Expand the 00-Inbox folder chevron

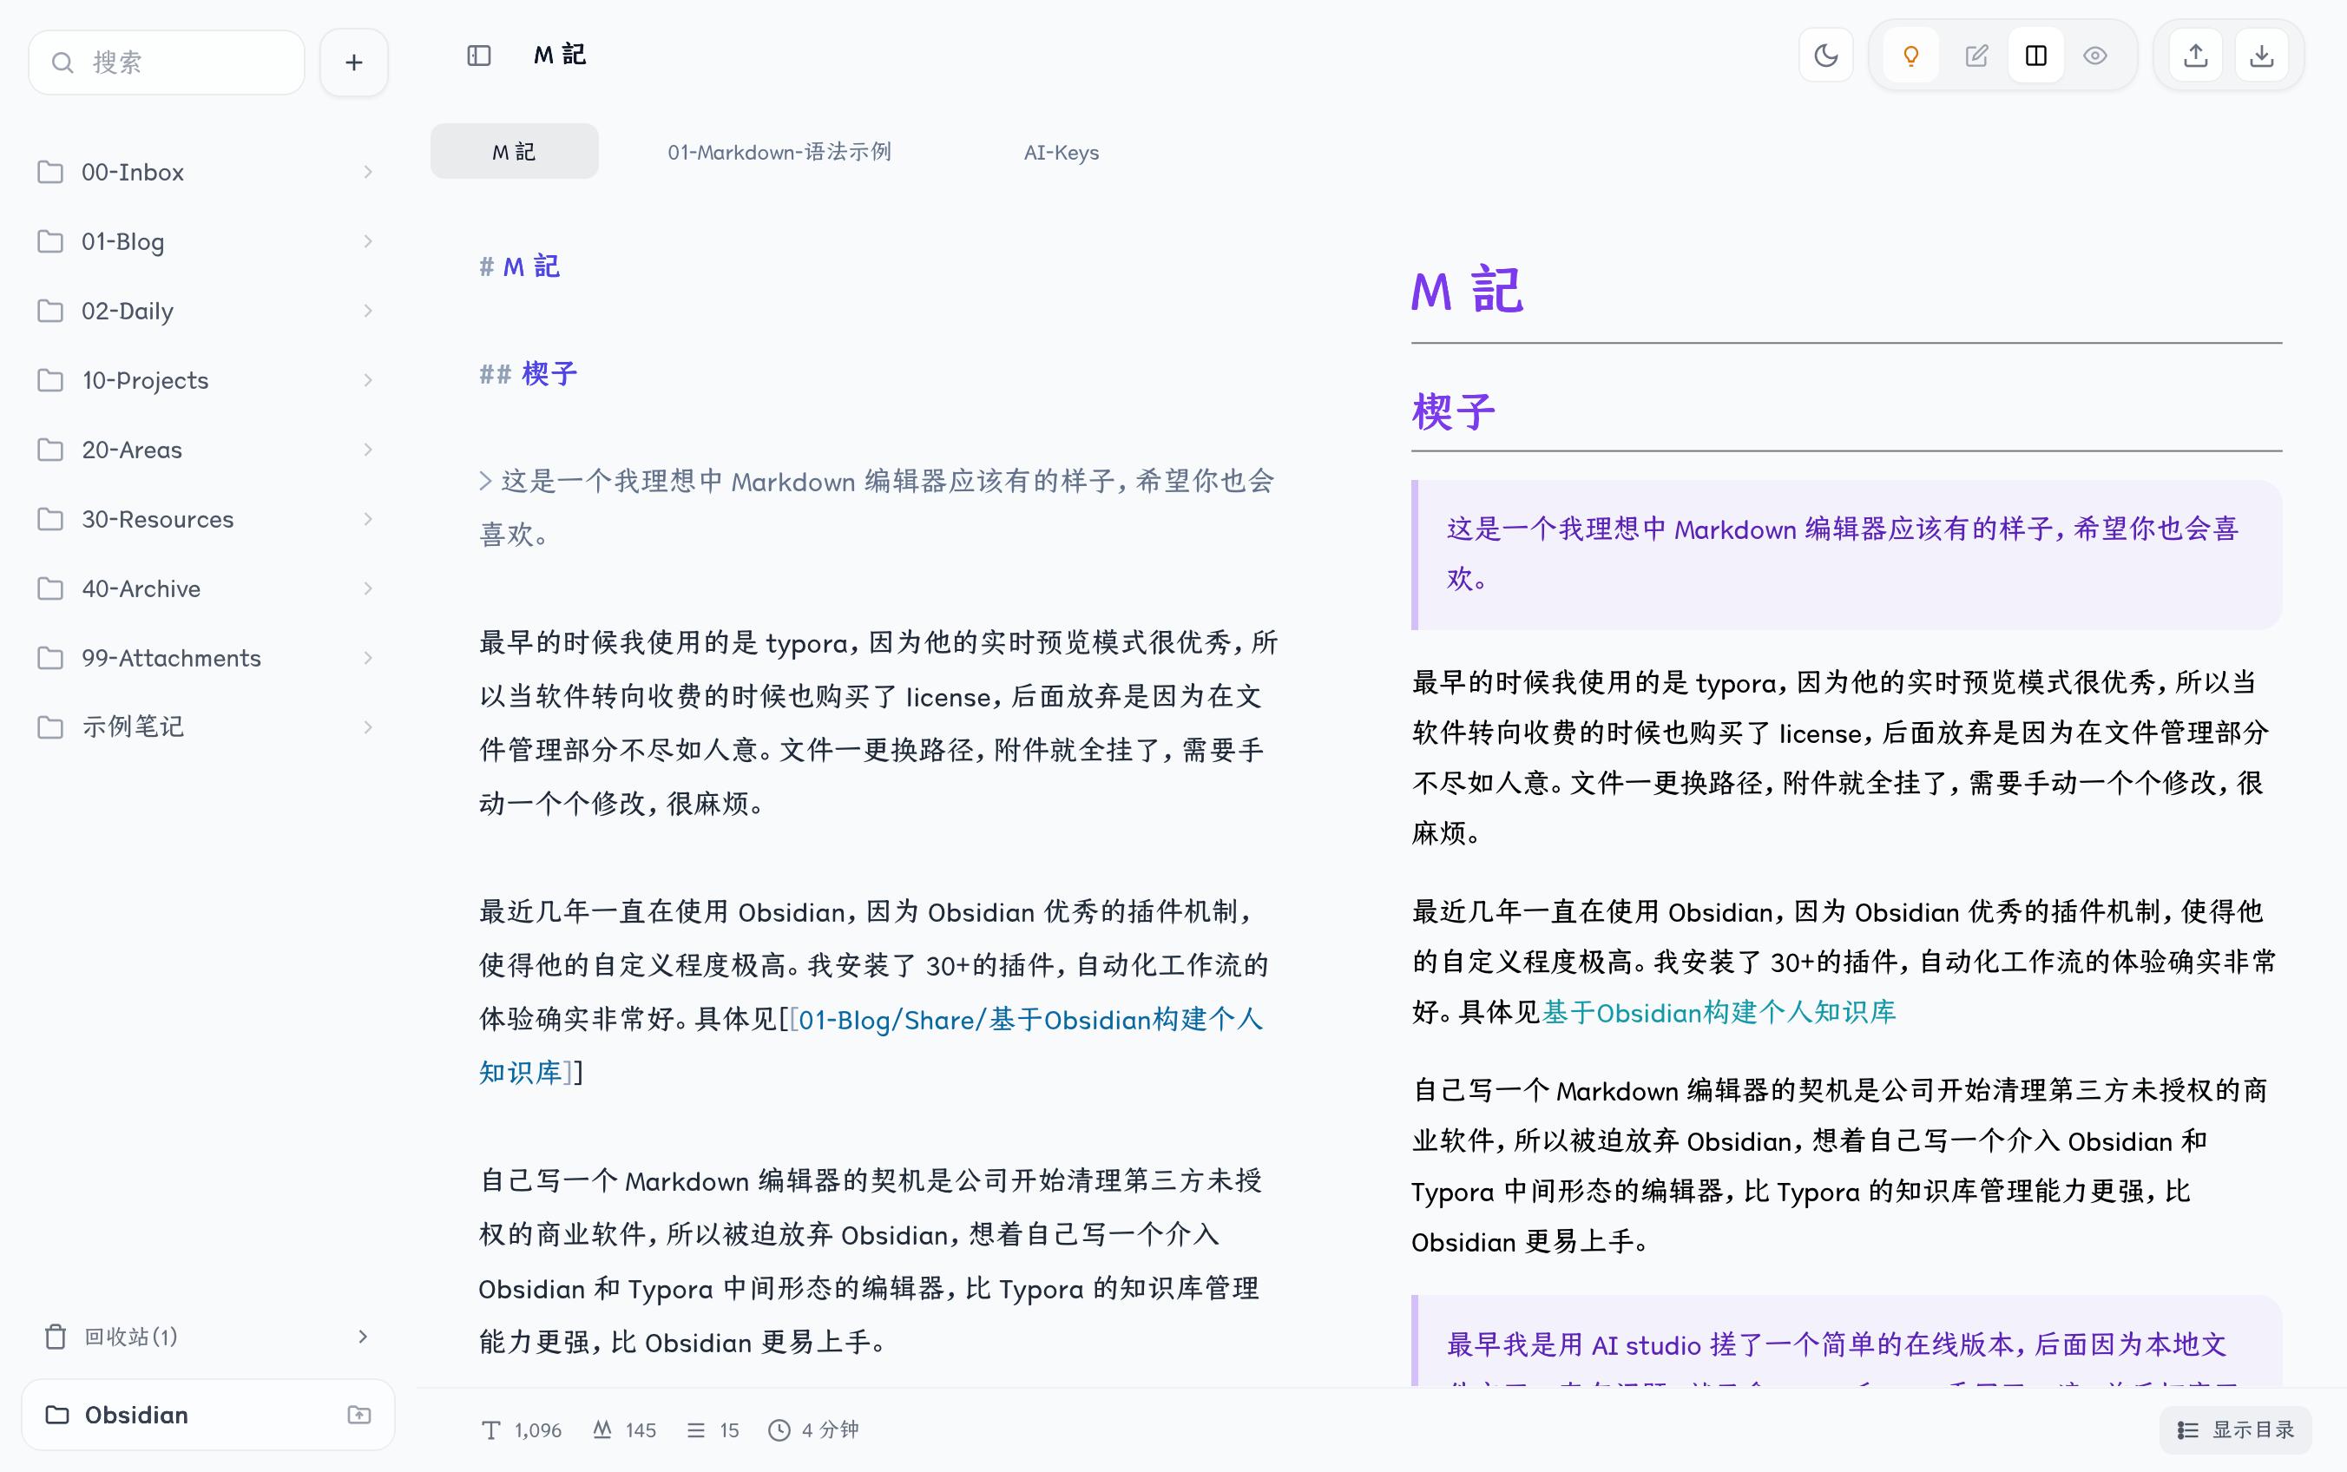point(368,173)
